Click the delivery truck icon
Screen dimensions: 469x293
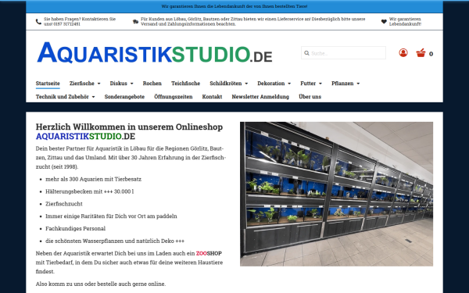(x=135, y=22)
